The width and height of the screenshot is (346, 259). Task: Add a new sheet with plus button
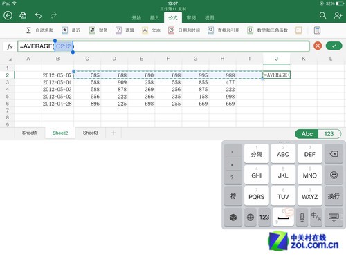click(x=113, y=133)
